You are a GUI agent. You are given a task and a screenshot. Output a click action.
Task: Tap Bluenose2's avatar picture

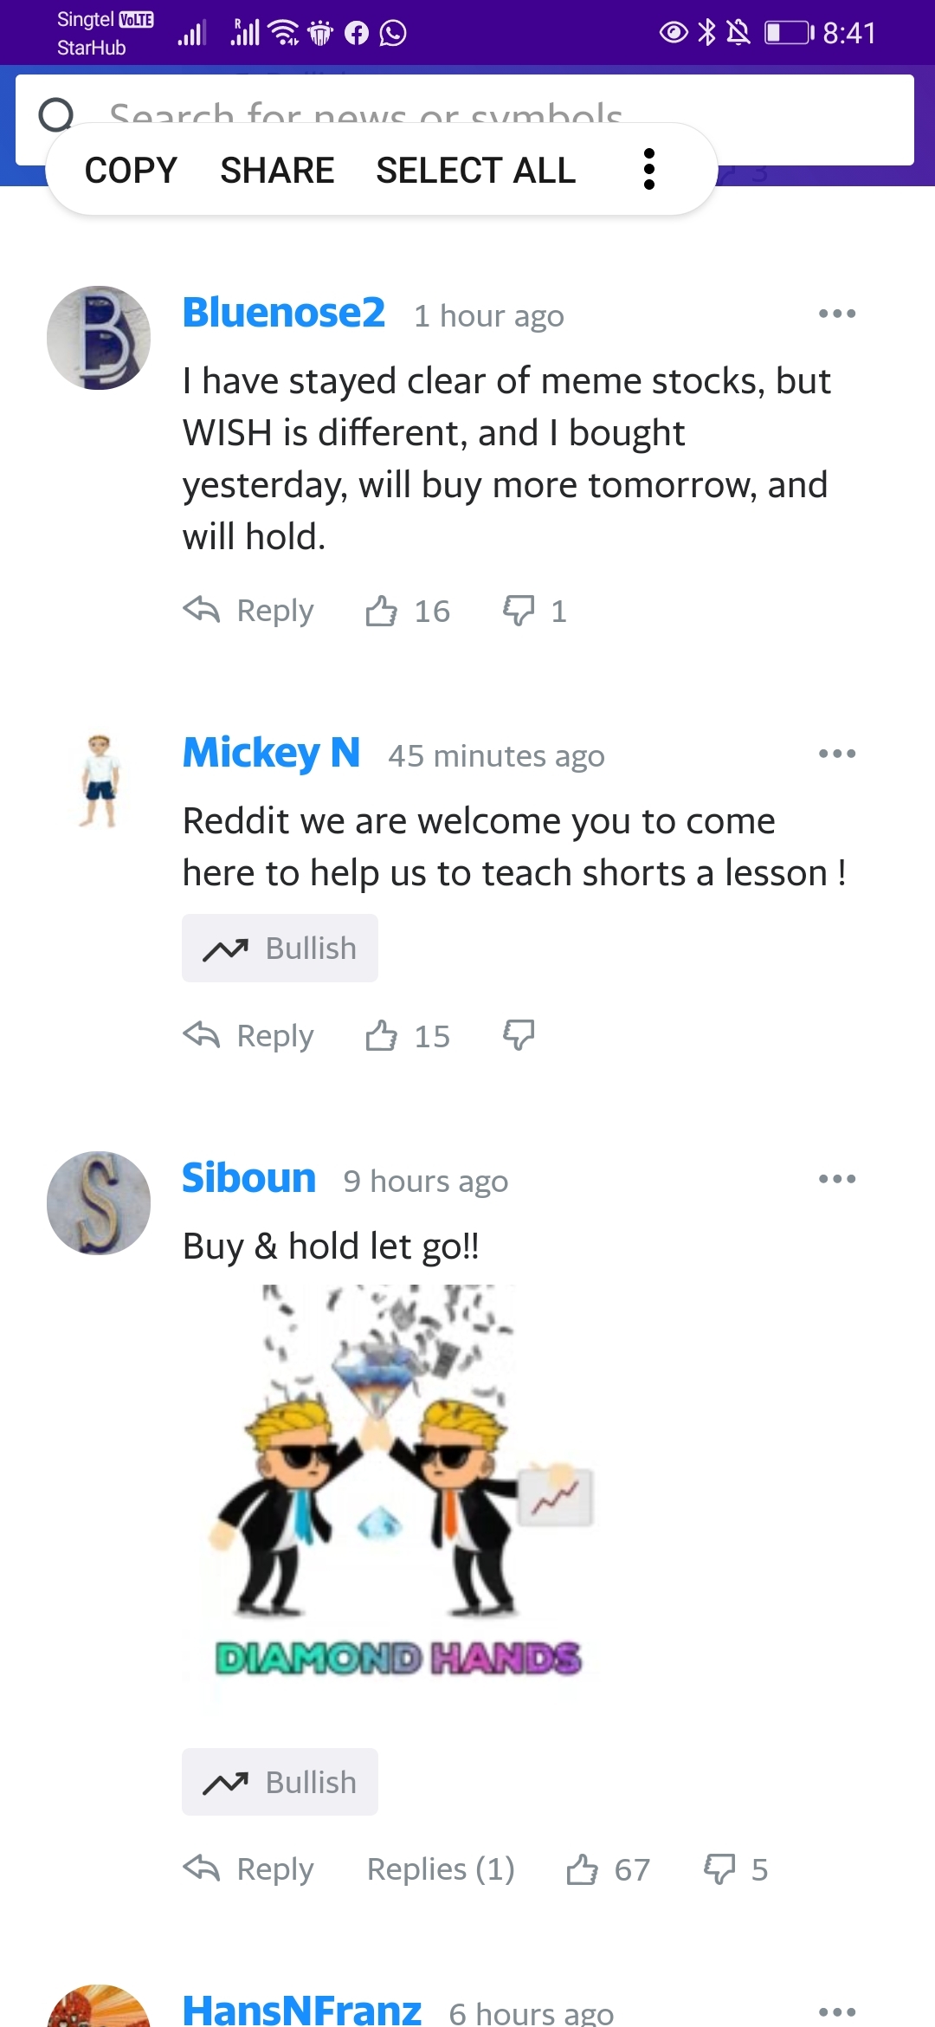tap(99, 338)
